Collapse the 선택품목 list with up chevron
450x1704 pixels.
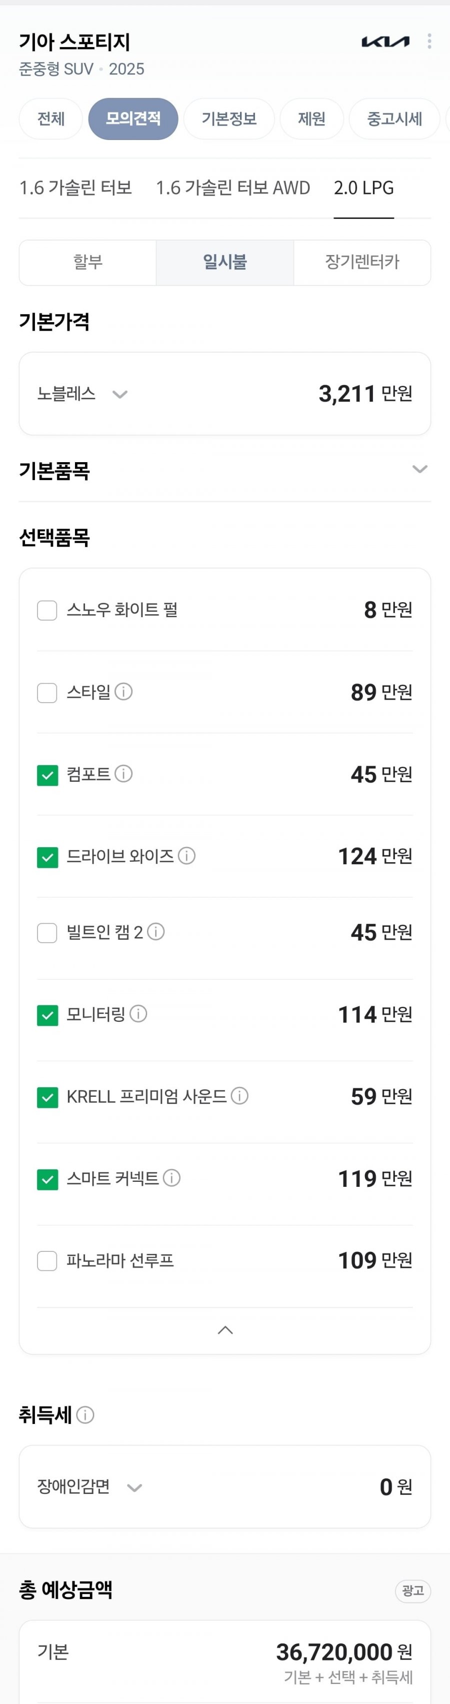point(225,1329)
